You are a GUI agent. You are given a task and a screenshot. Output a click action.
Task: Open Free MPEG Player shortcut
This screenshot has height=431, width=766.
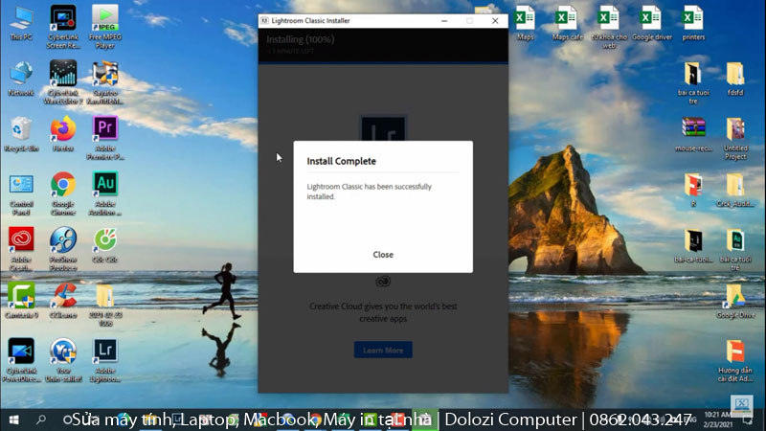click(105, 18)
